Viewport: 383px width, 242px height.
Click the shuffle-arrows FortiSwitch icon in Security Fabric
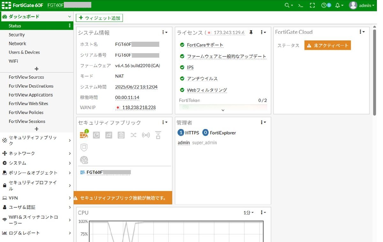point(133,135)
